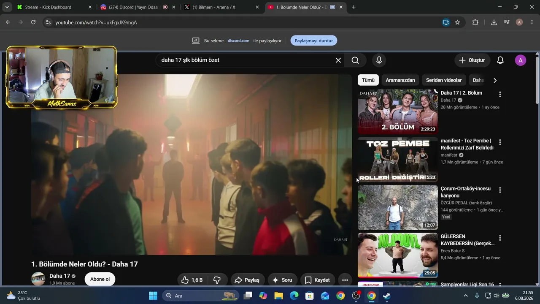Open the Daha 17 | 2. Bölüm thumbnail
The image size is (540, 304).
click(398, 111)
